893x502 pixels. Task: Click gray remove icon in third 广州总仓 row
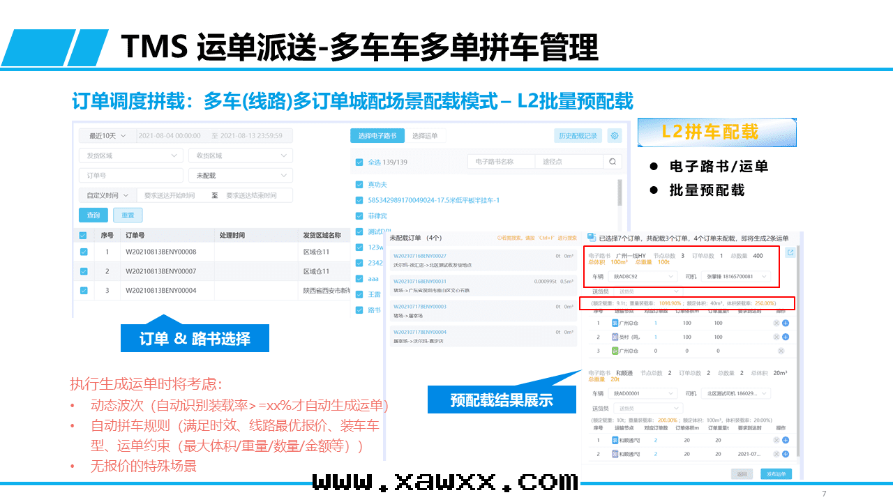[x=781, y=350]
